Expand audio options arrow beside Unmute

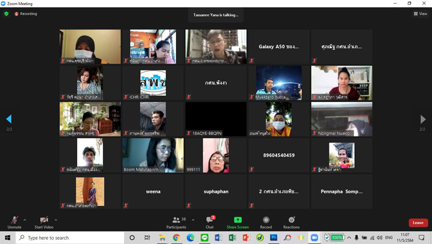(x=25, y=220)
